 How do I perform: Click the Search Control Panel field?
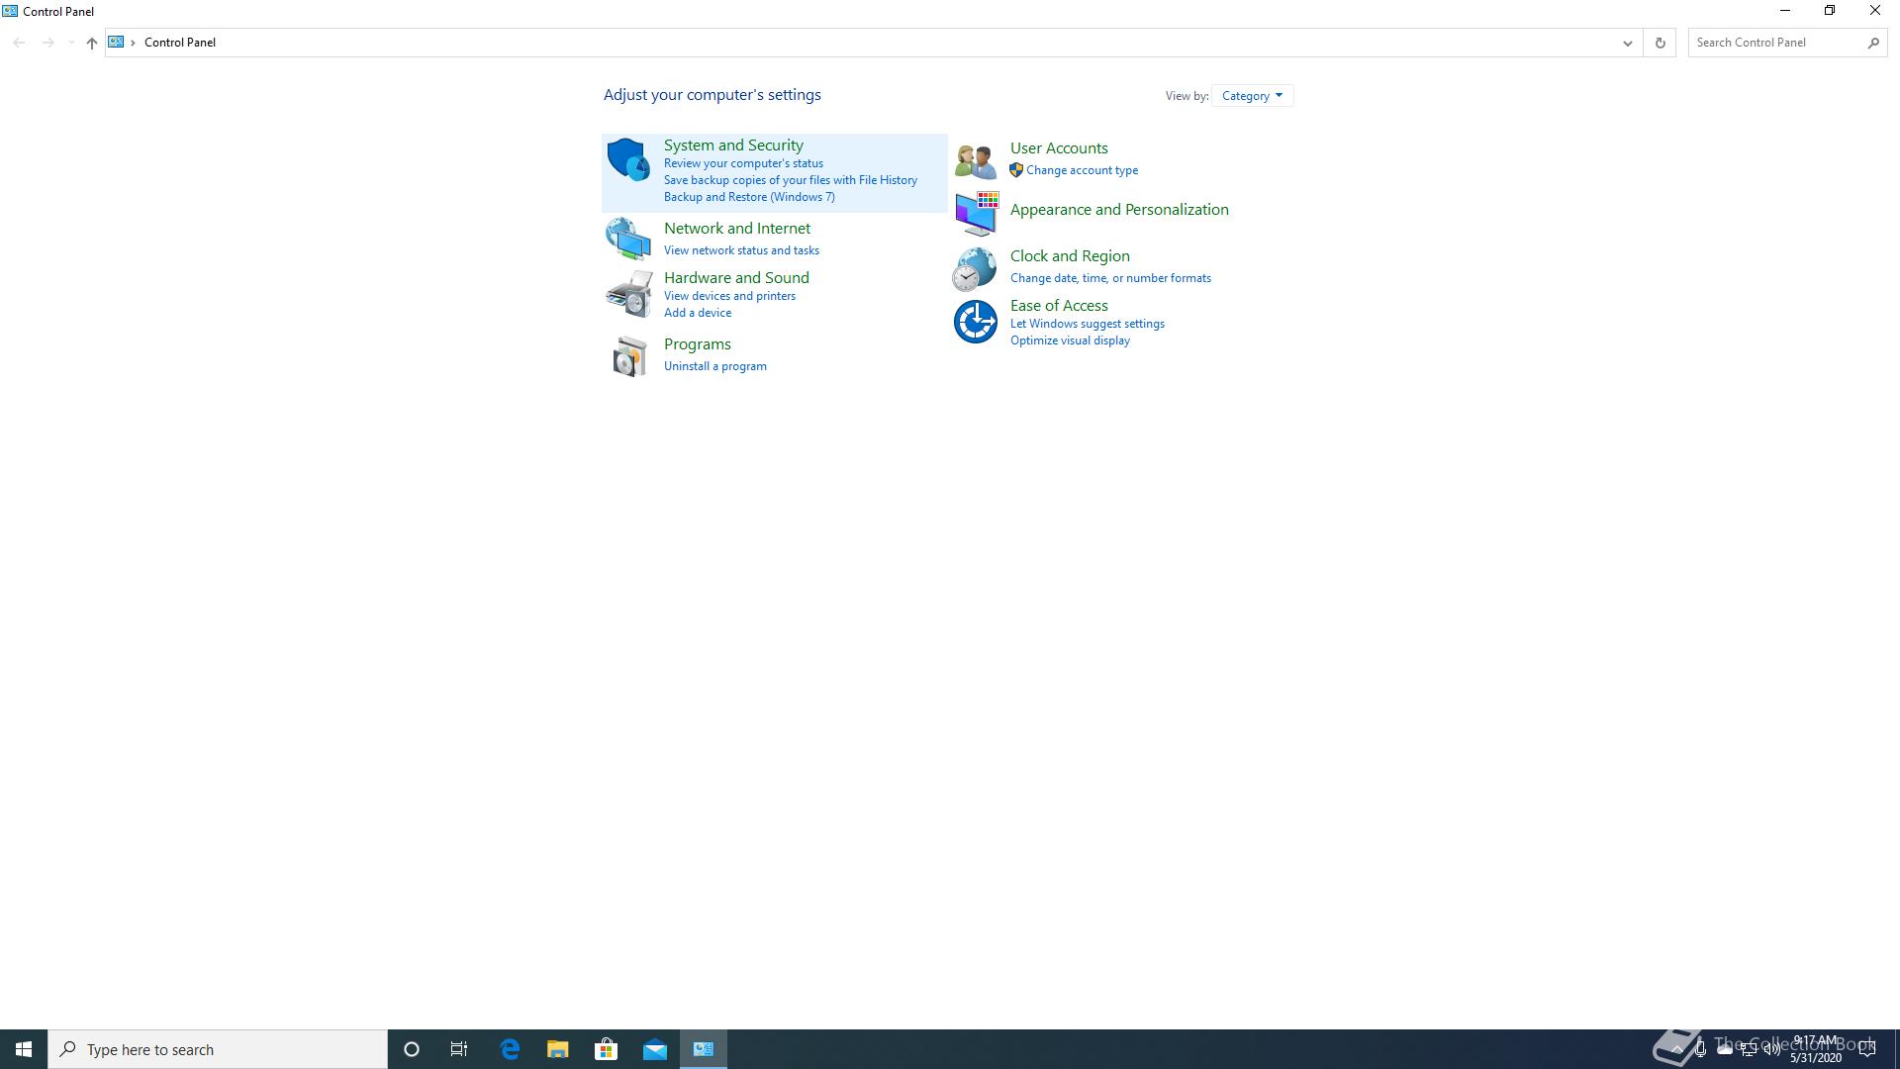[1776, 43]
